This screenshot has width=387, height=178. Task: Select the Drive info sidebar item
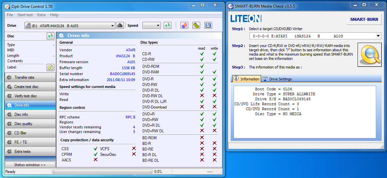click(x=30, y=105)
